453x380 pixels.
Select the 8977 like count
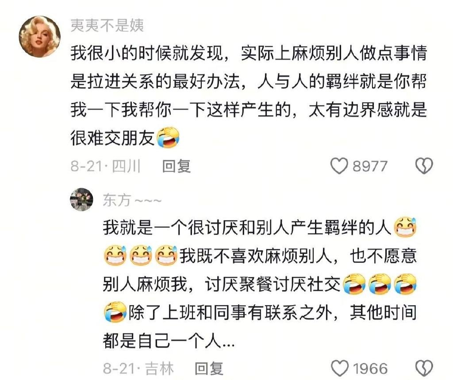tap(370, 166)
